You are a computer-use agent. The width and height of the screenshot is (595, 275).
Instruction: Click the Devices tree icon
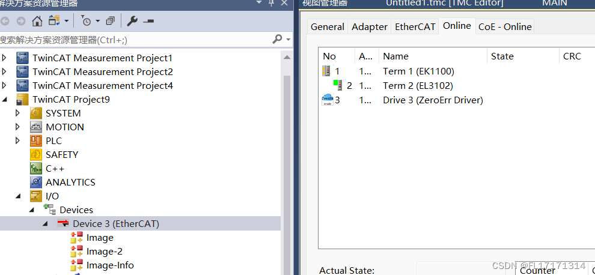[49, 210]
